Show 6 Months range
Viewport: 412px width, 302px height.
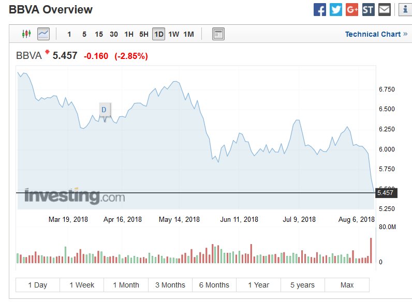(214, 285)
